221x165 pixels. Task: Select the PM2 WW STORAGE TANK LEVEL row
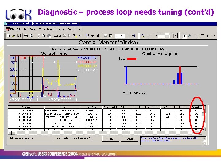tap(105, 117)
